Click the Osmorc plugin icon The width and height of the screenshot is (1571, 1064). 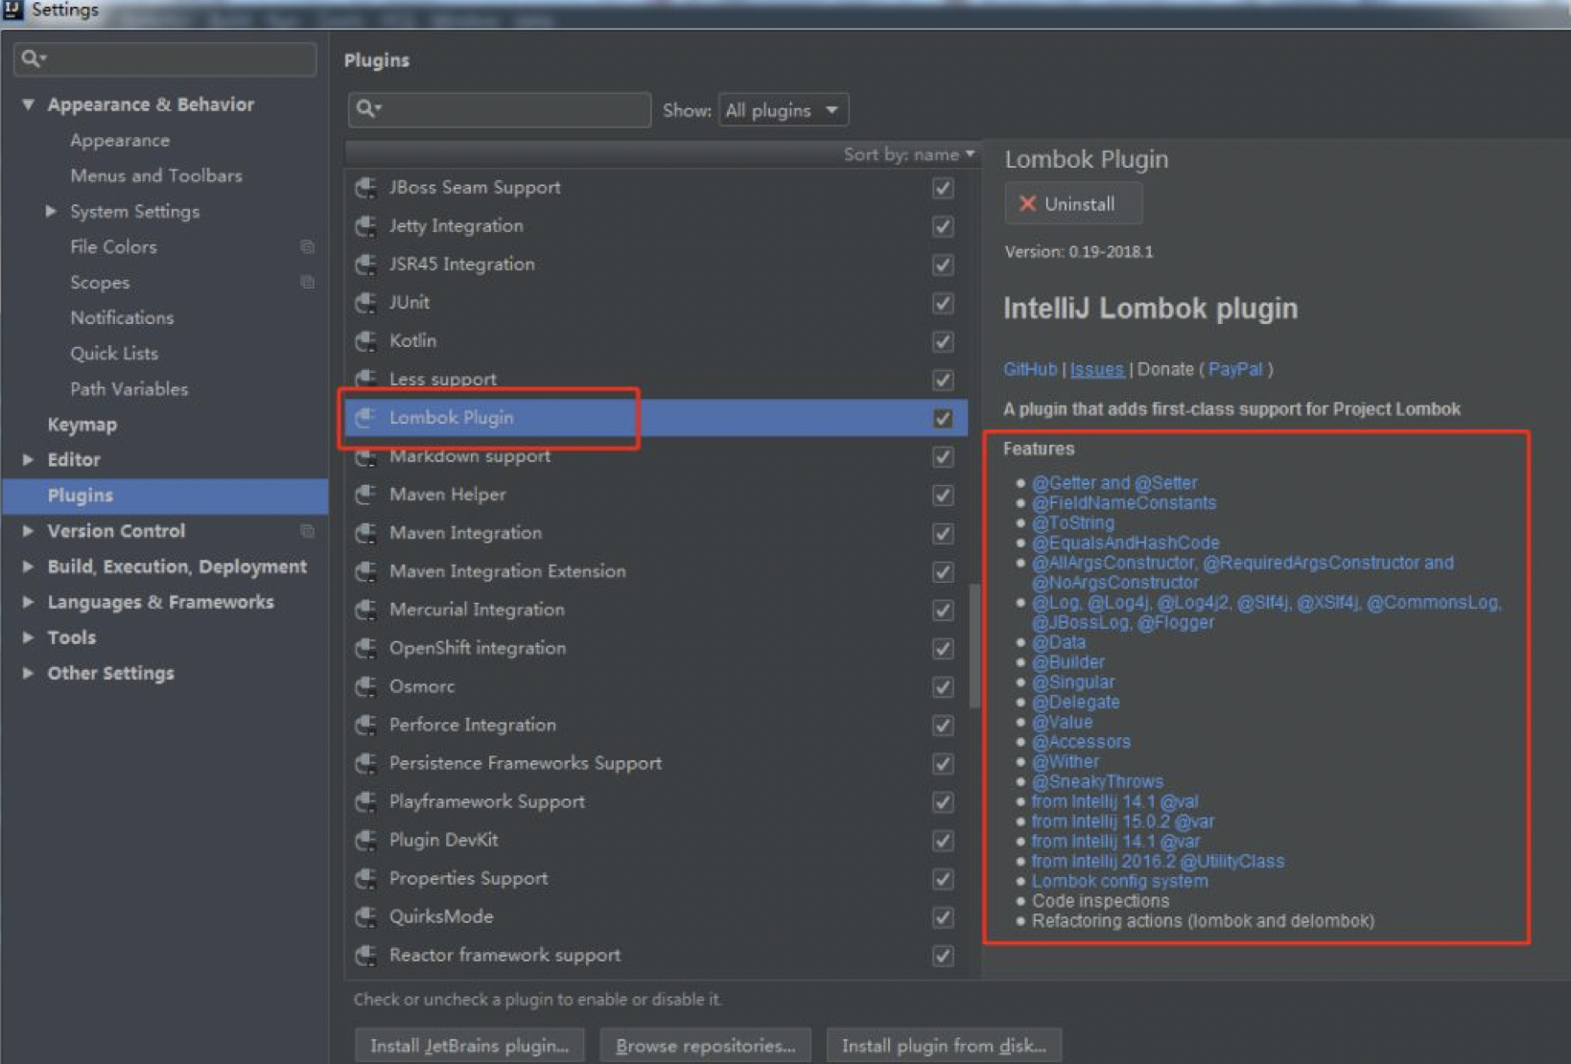tap(365, 686)
